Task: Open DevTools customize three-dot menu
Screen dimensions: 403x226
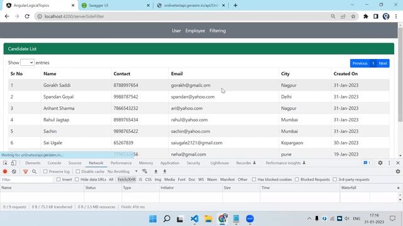Action: pyautogui.click(x=389, y=163)
